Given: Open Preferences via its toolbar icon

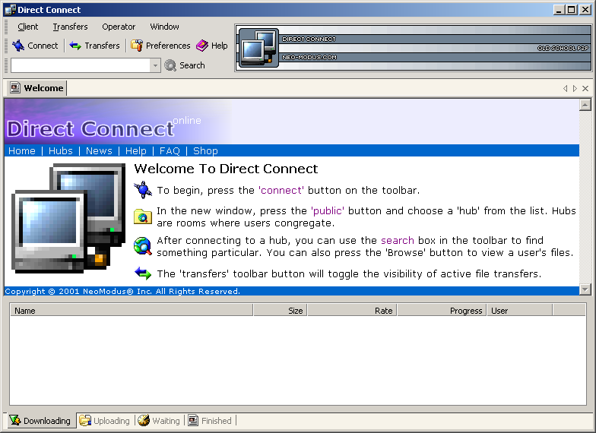Looking at the screenshot, I should coord(137,46).
